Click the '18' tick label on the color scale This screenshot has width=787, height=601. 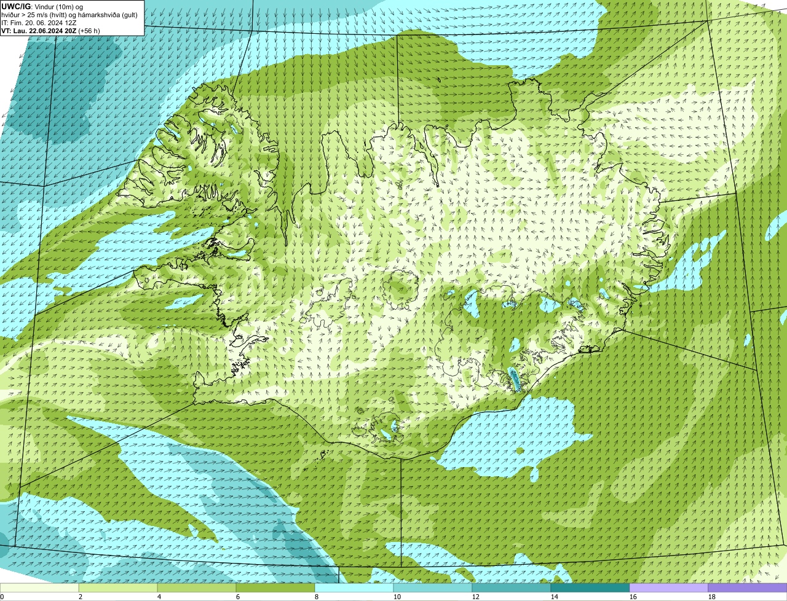pyautogui.click(x=712, y=597)
